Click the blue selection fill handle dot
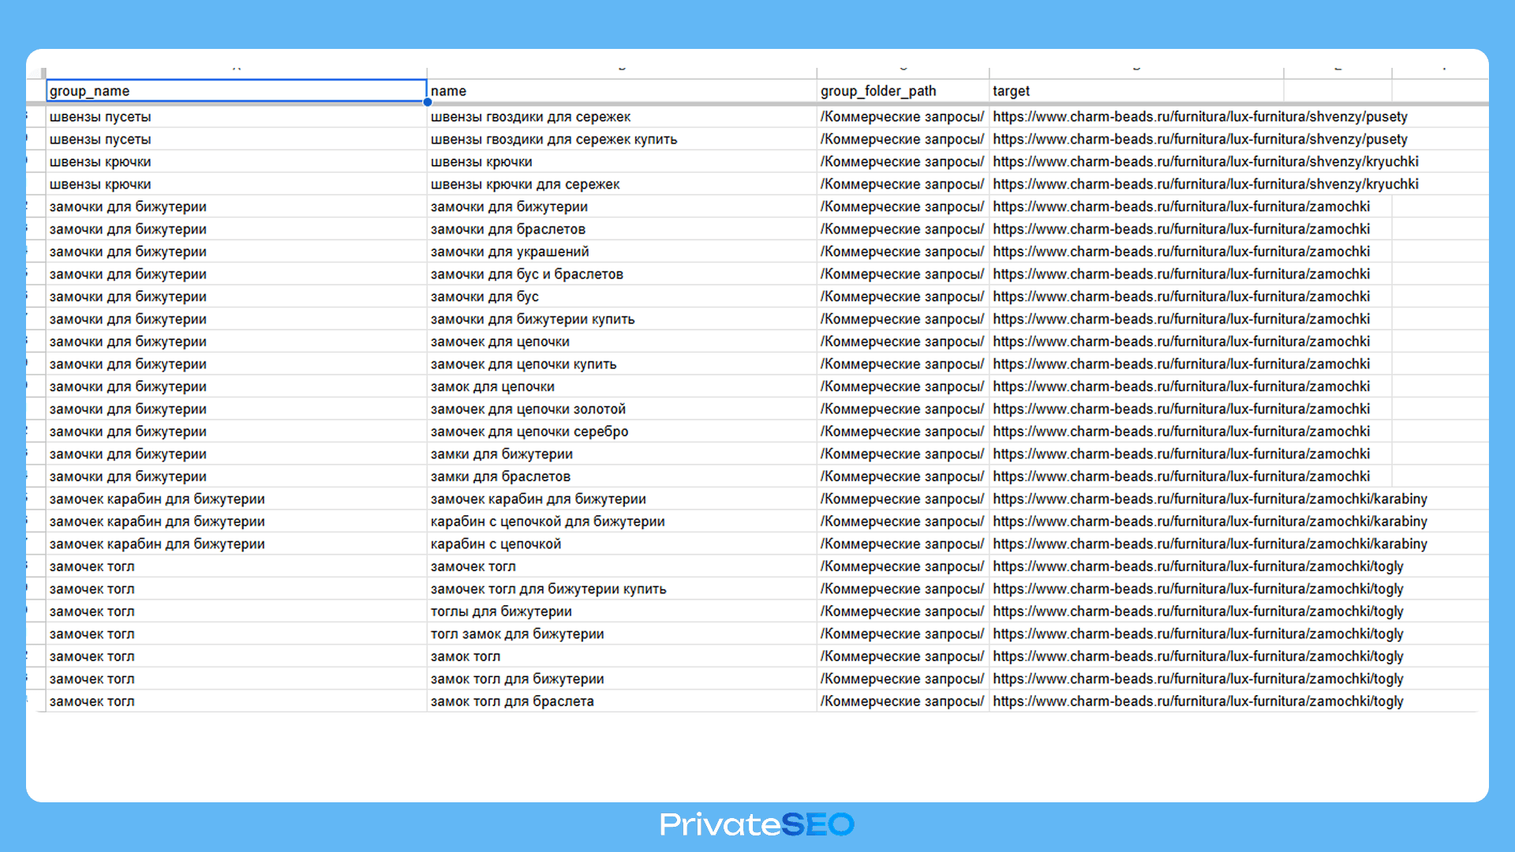The width and height of the screenshot is (1515, 852). coord(427,102)
